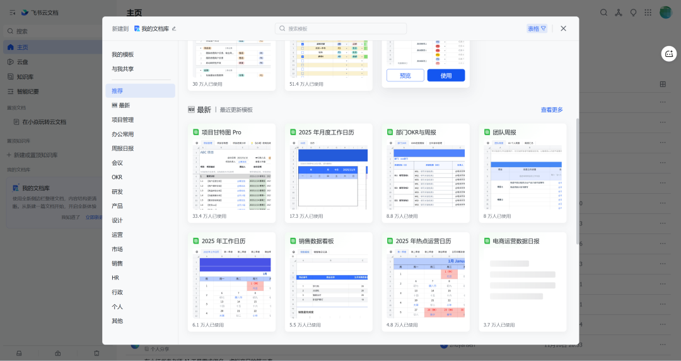Viewport: 681px width, 361px height.
Task: Open the 项目甘特图 Pro template thumbnail
Action: click(x=231, y=175)
